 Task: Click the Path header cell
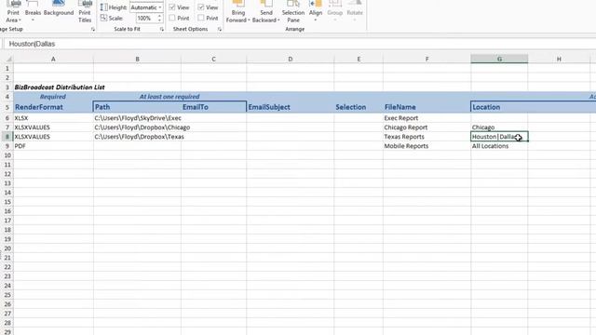137,107
